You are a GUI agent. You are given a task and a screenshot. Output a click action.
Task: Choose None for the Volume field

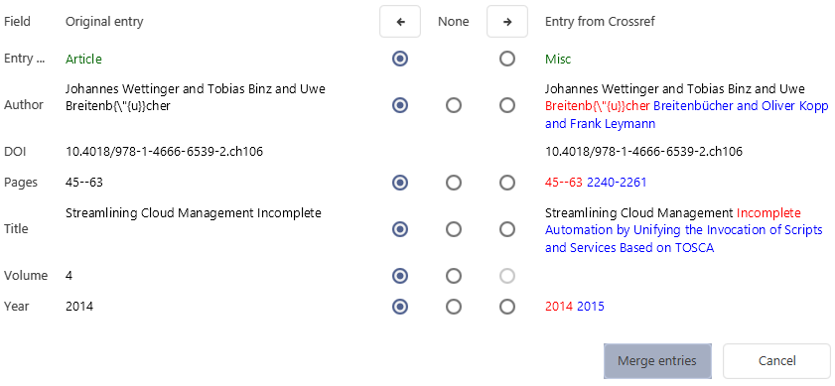(x=454, y=276)
